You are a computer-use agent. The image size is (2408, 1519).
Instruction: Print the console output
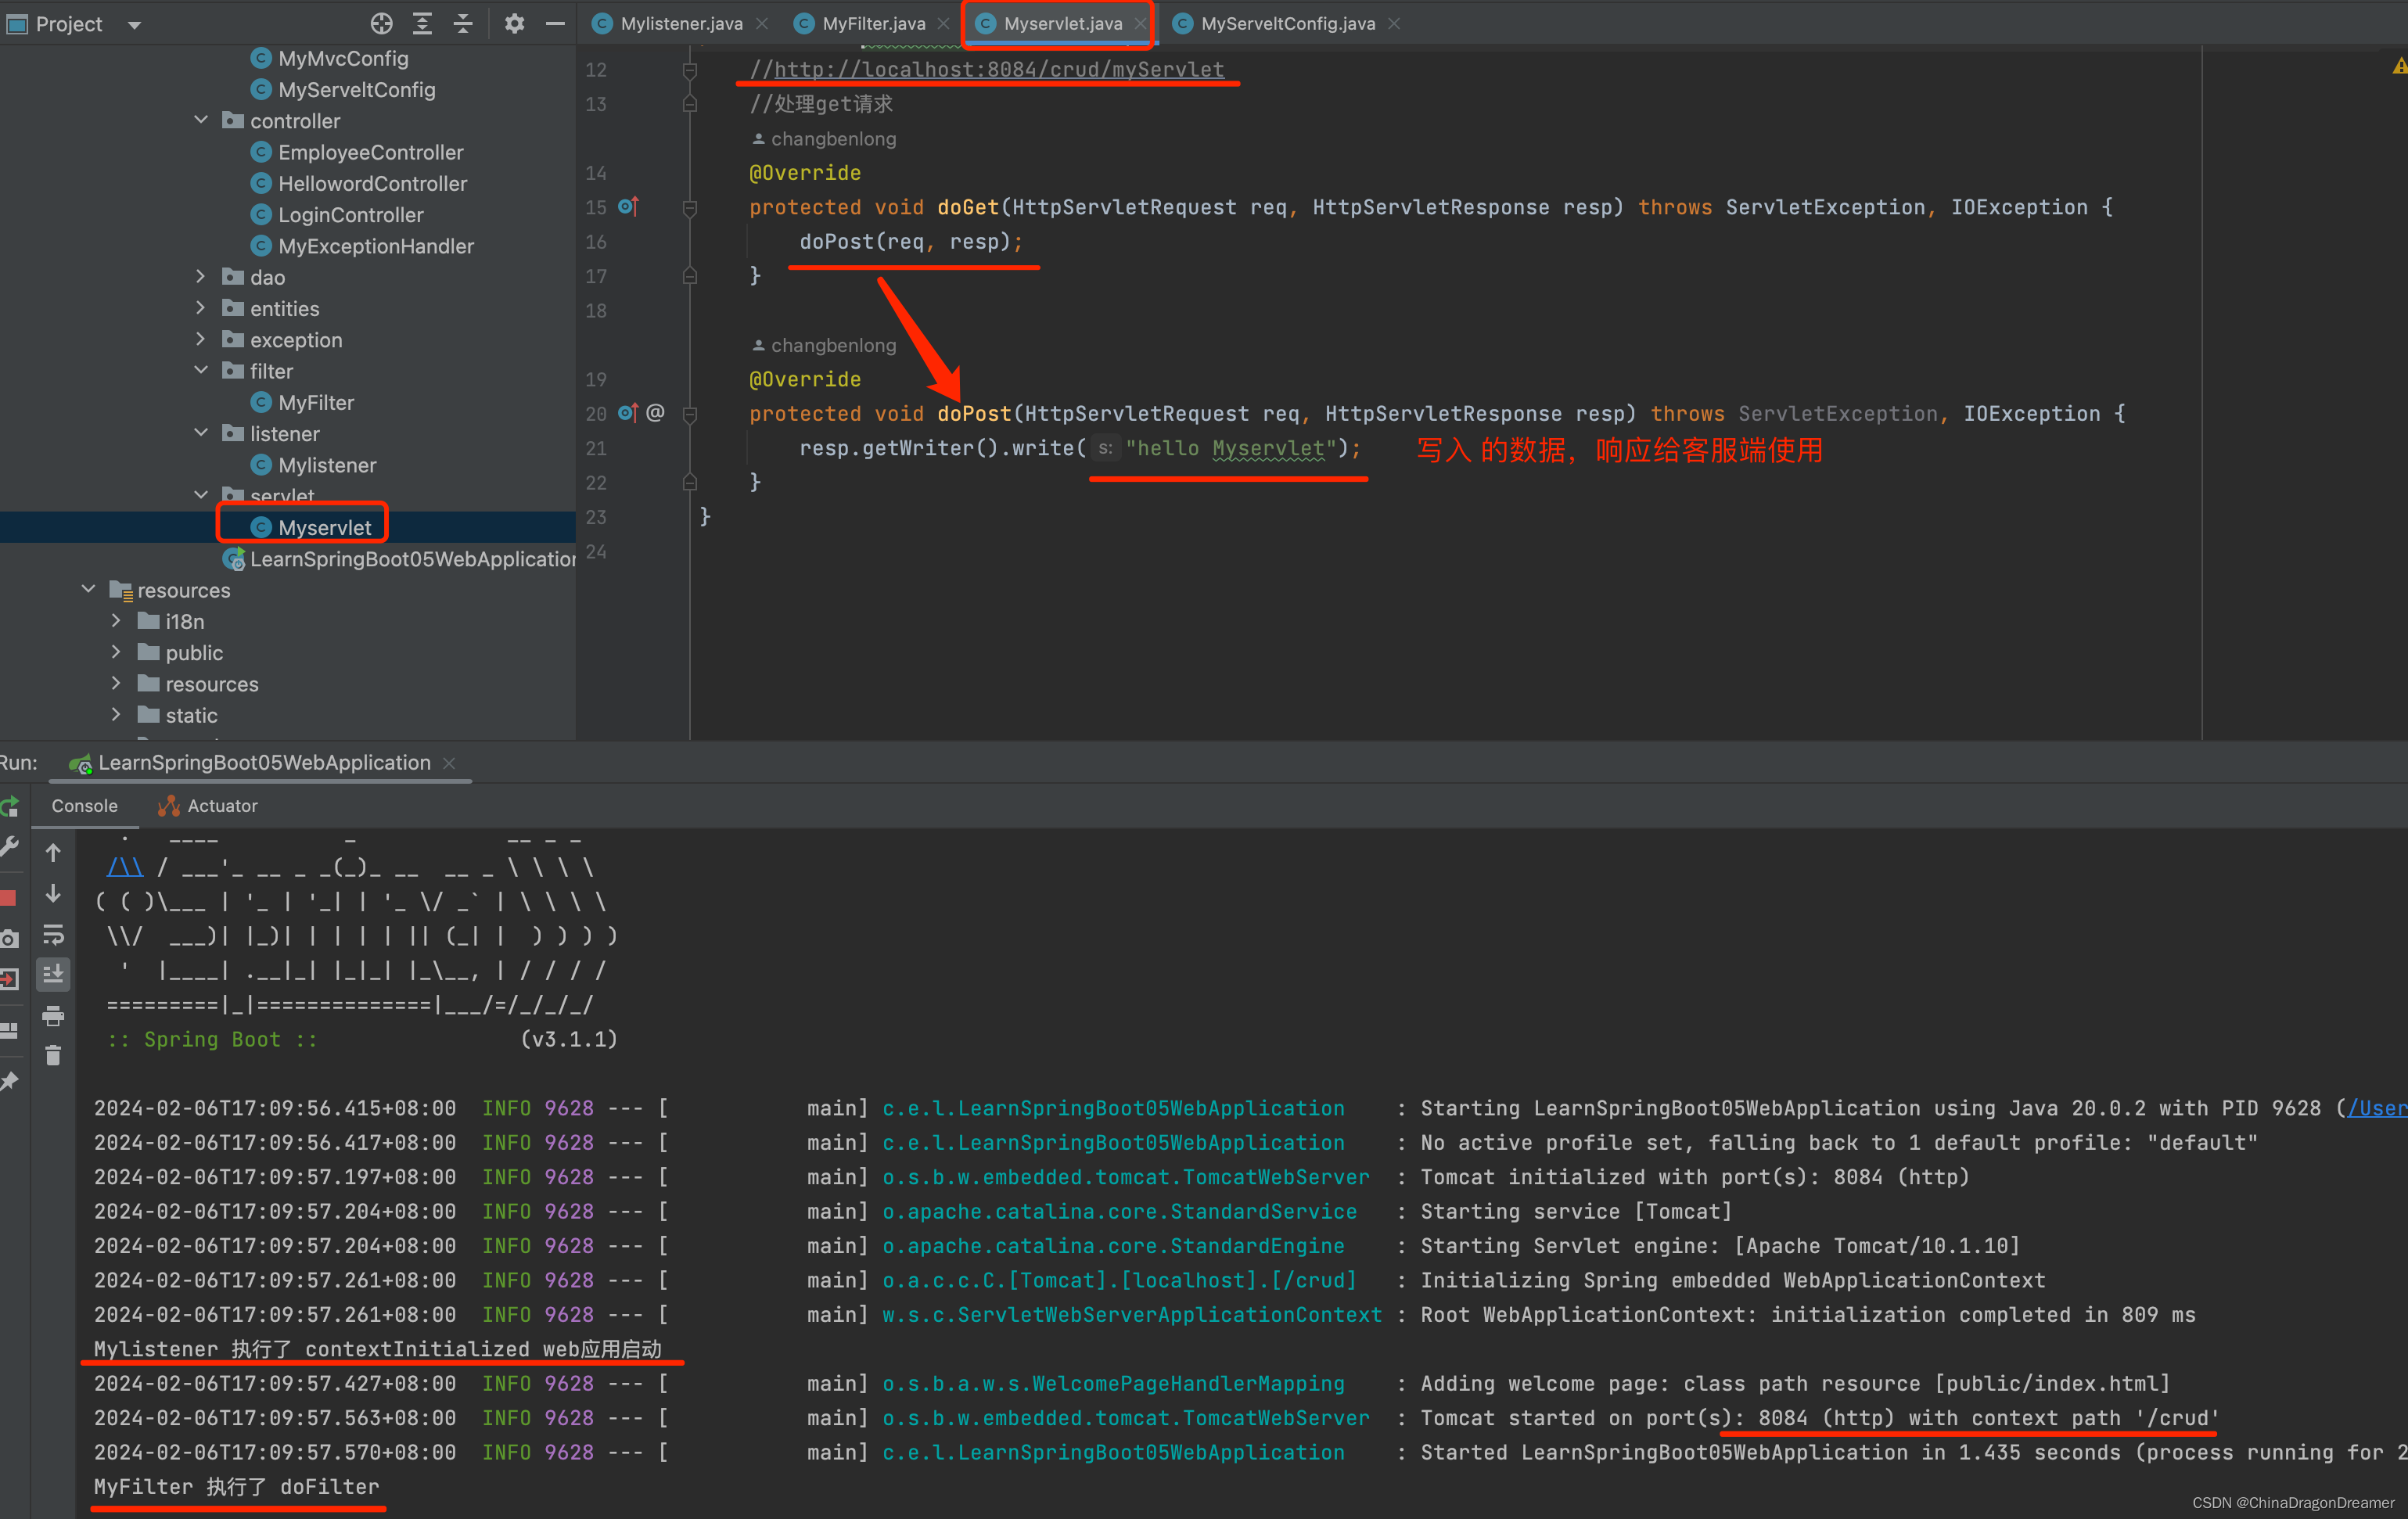click(x=54, y=1016)
